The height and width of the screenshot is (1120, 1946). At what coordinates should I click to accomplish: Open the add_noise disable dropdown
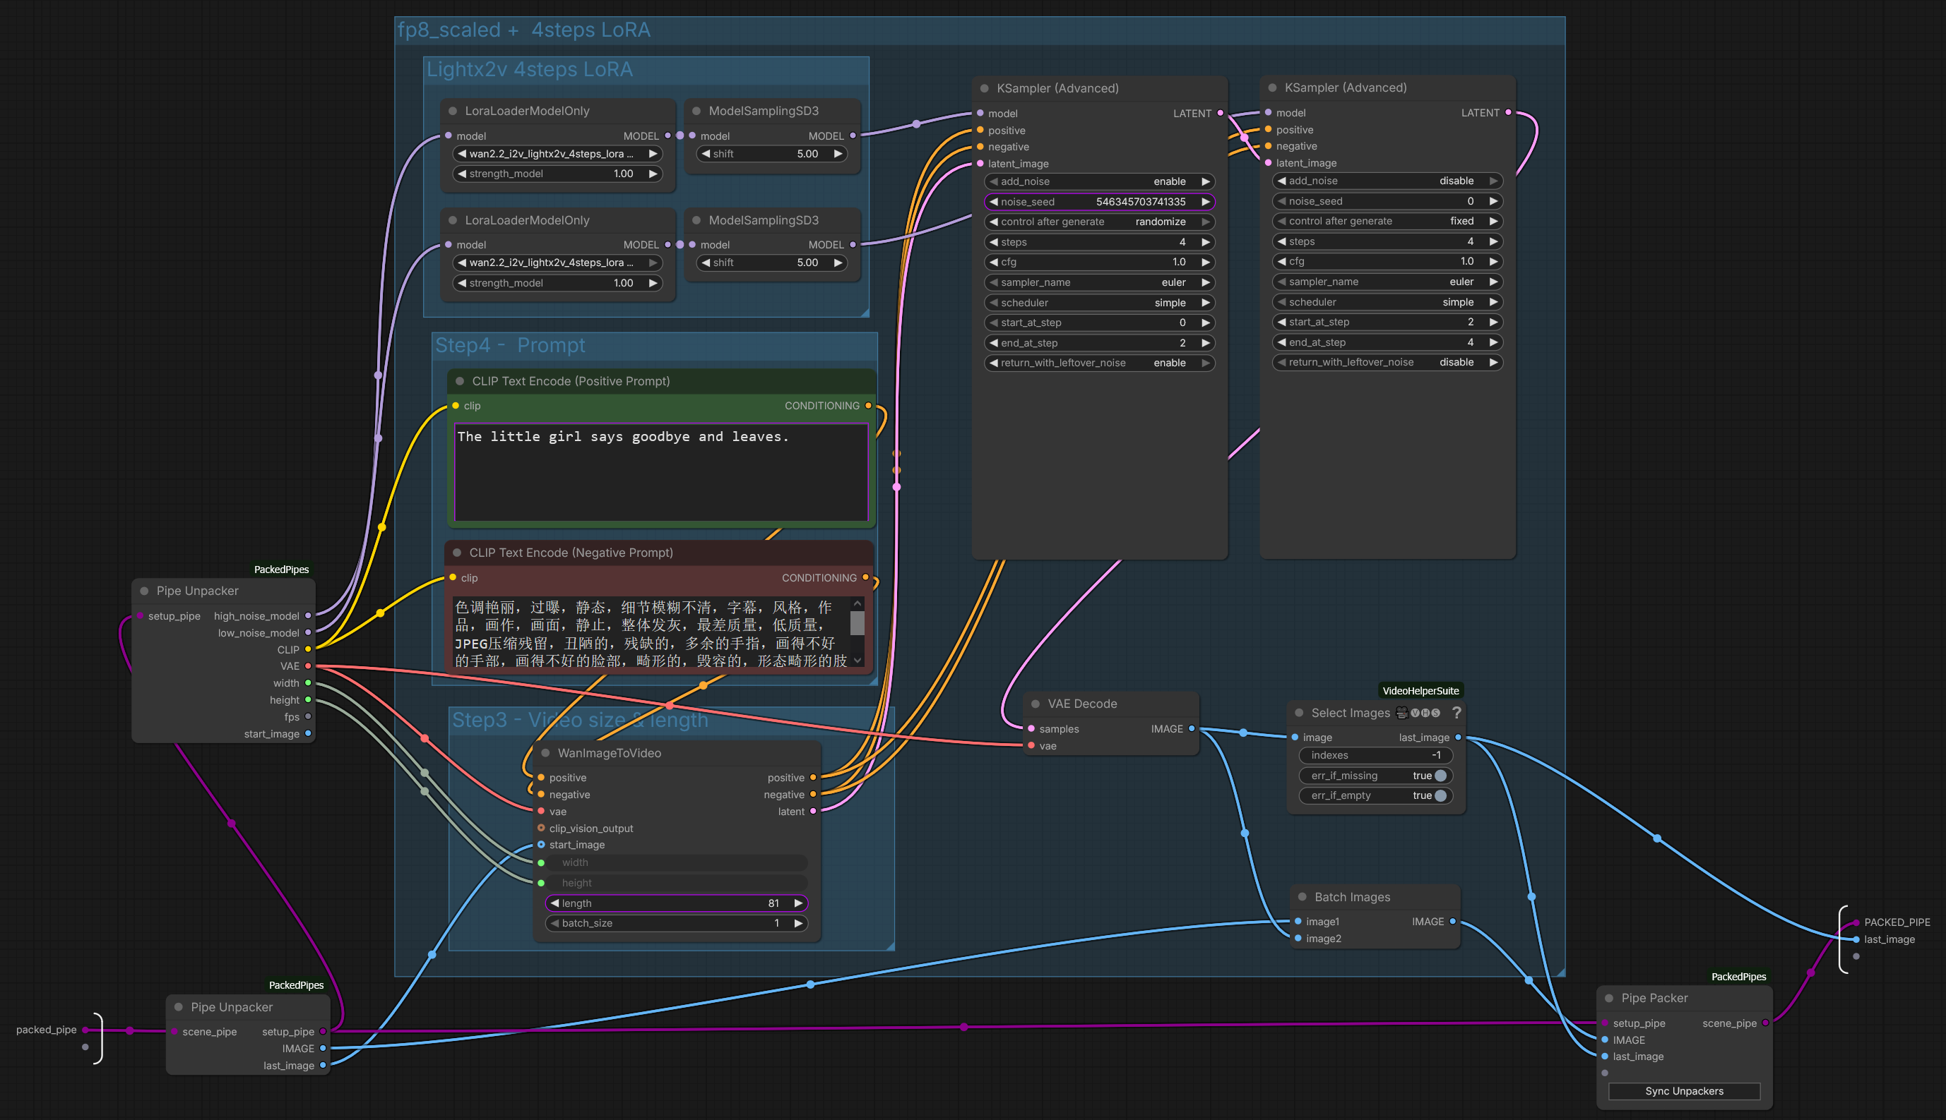click(1387, 181)
